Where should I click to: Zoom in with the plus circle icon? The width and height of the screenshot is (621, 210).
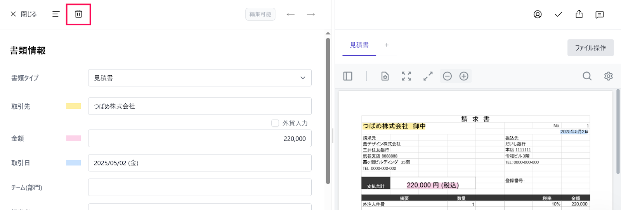click(464, 76)
